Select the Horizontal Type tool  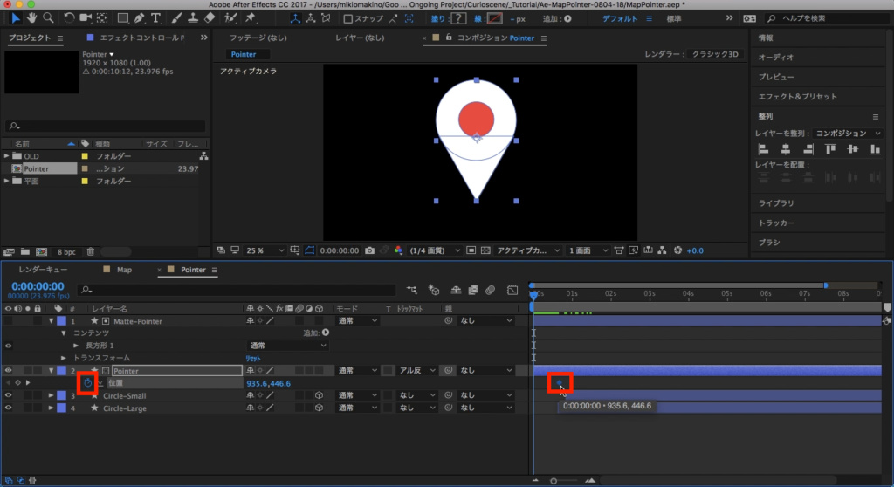(x=155, y=17)
